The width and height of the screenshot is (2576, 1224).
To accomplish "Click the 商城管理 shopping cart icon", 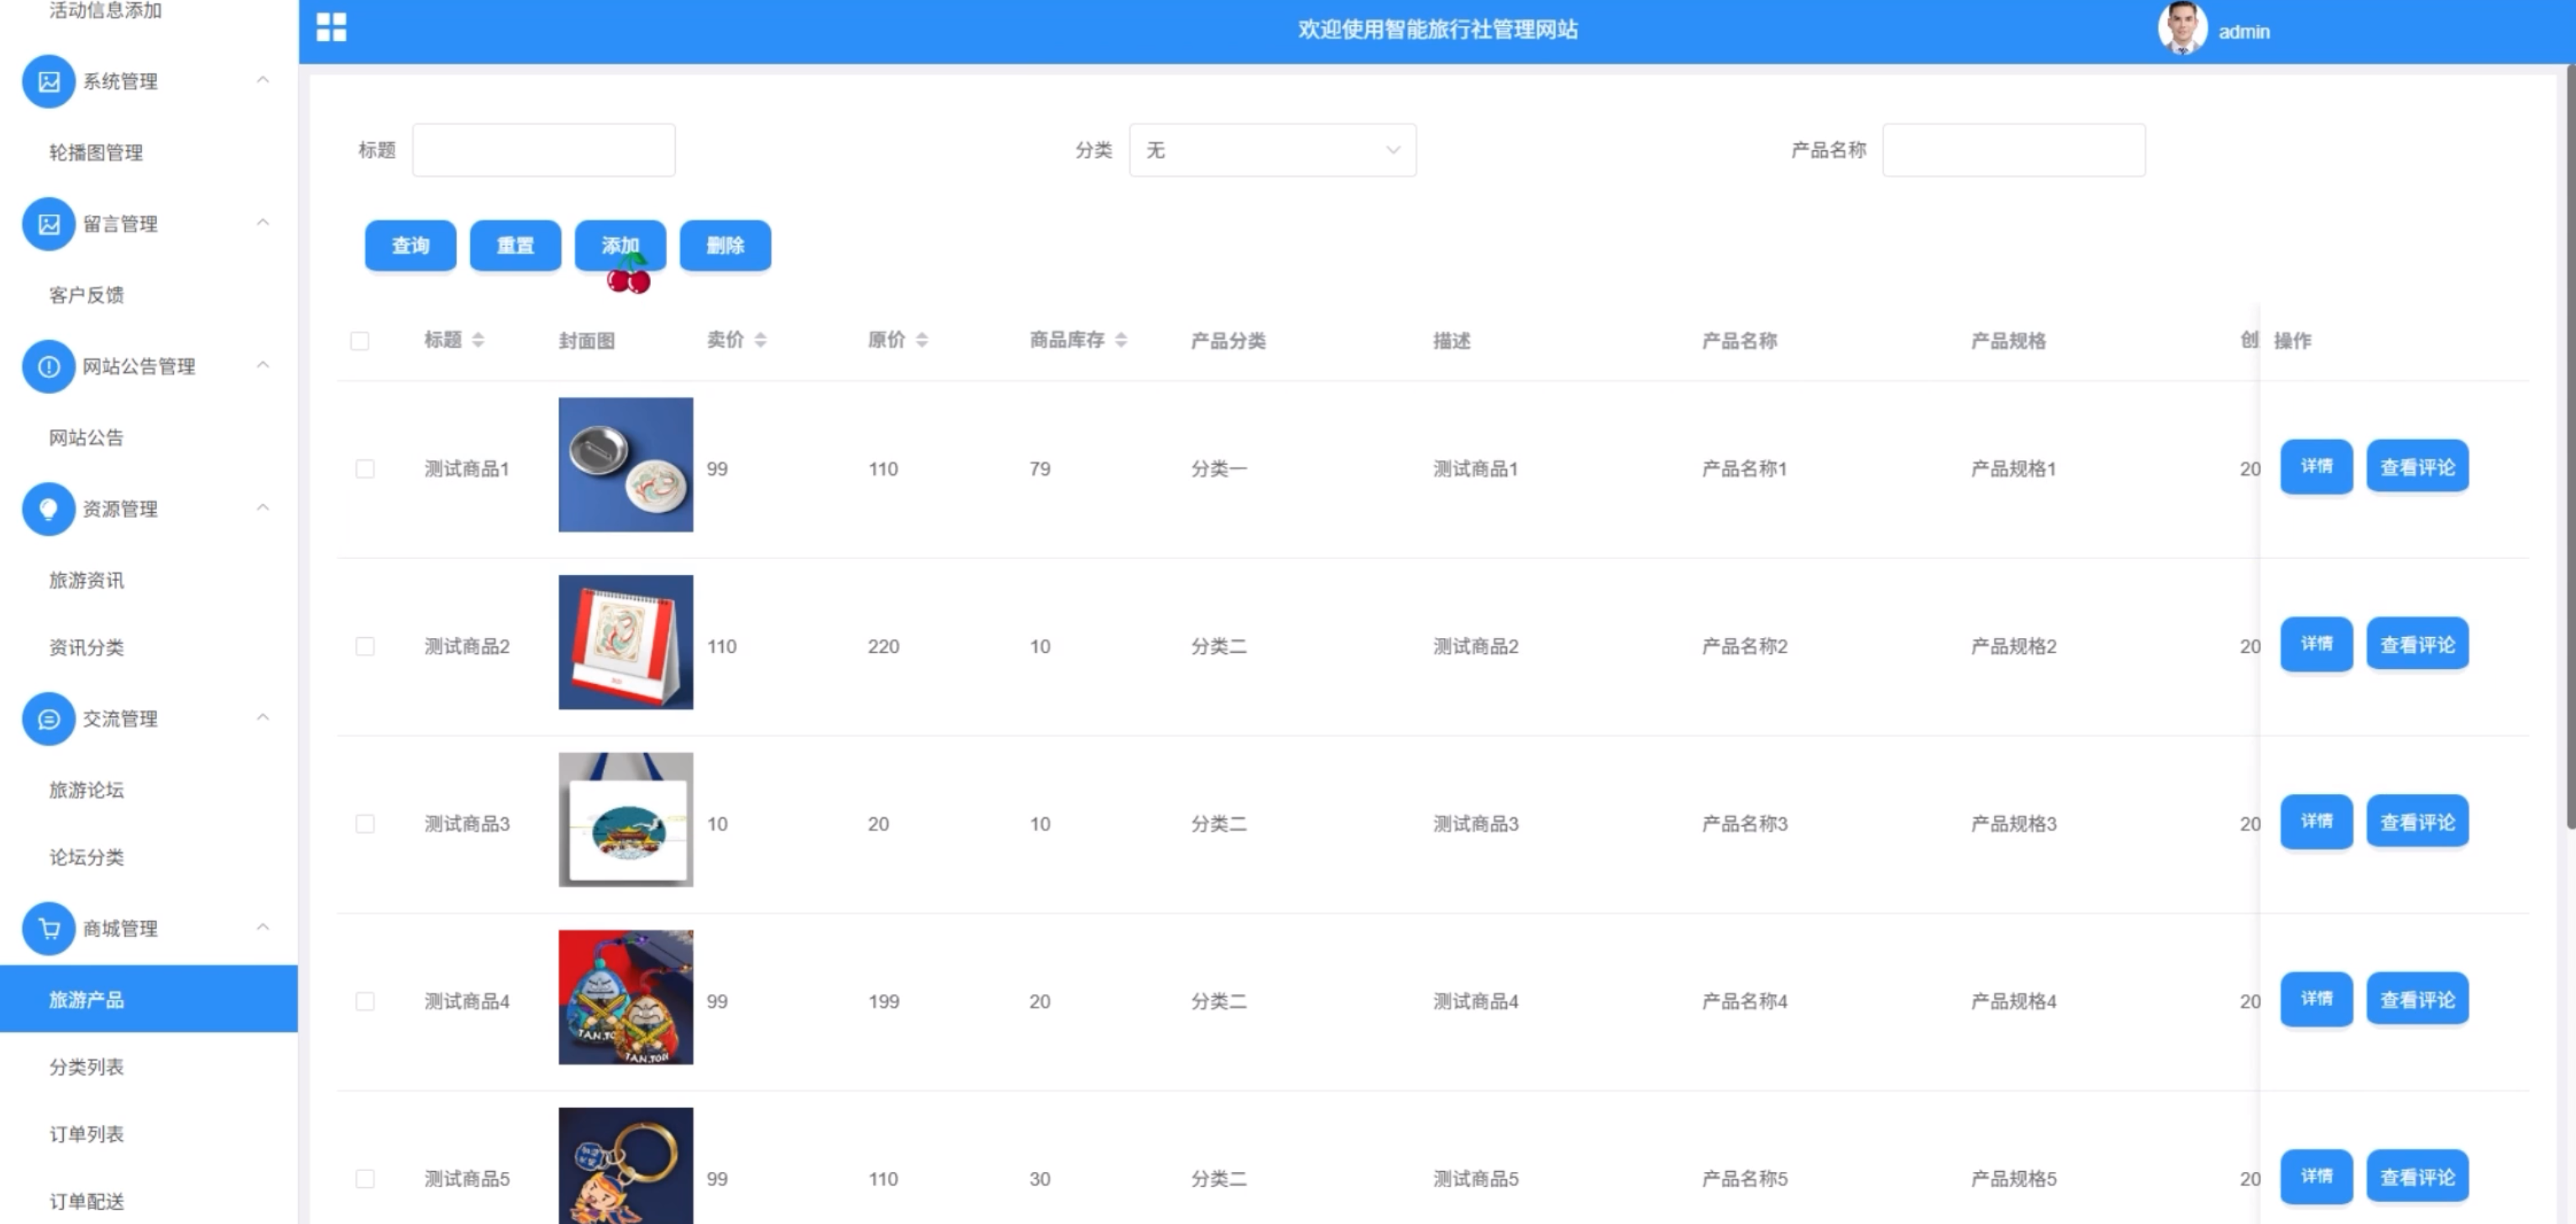I will tap(48, 929).
